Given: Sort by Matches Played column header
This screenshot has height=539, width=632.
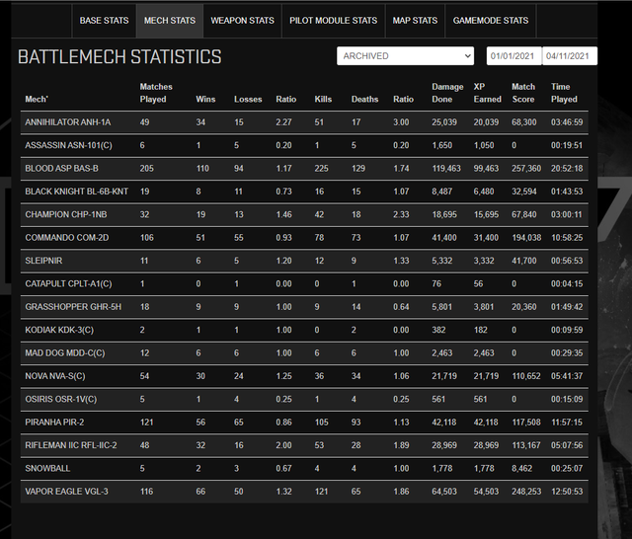Looking at the screenshot, I should [x=156, y=93].
